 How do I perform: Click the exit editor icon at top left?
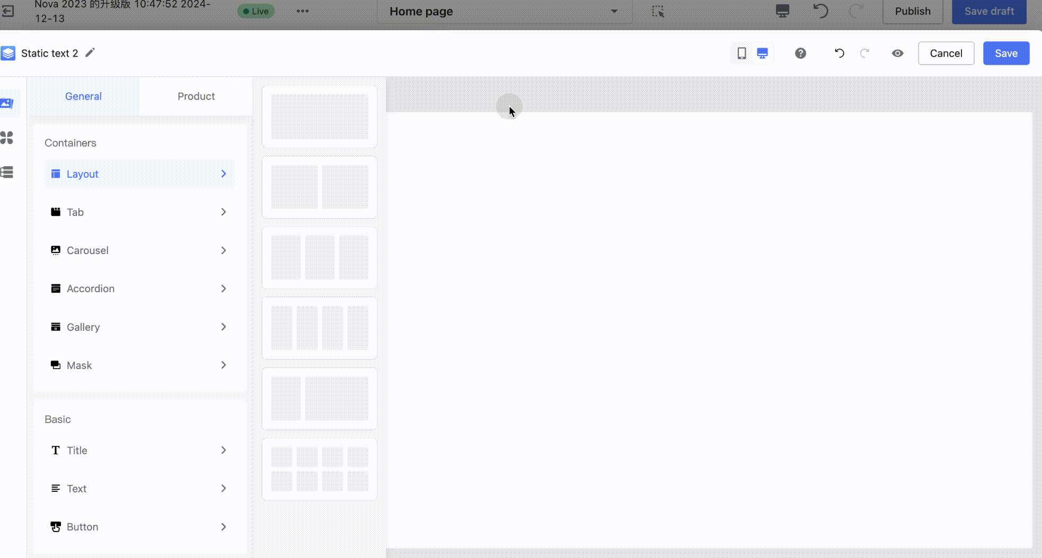[x=8, y=11]
